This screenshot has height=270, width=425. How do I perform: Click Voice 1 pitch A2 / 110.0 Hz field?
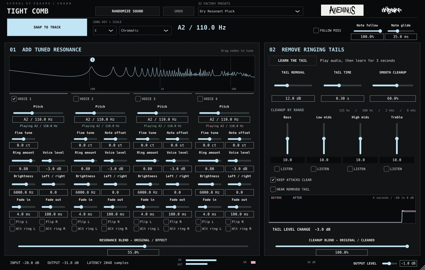pos(38,119)
